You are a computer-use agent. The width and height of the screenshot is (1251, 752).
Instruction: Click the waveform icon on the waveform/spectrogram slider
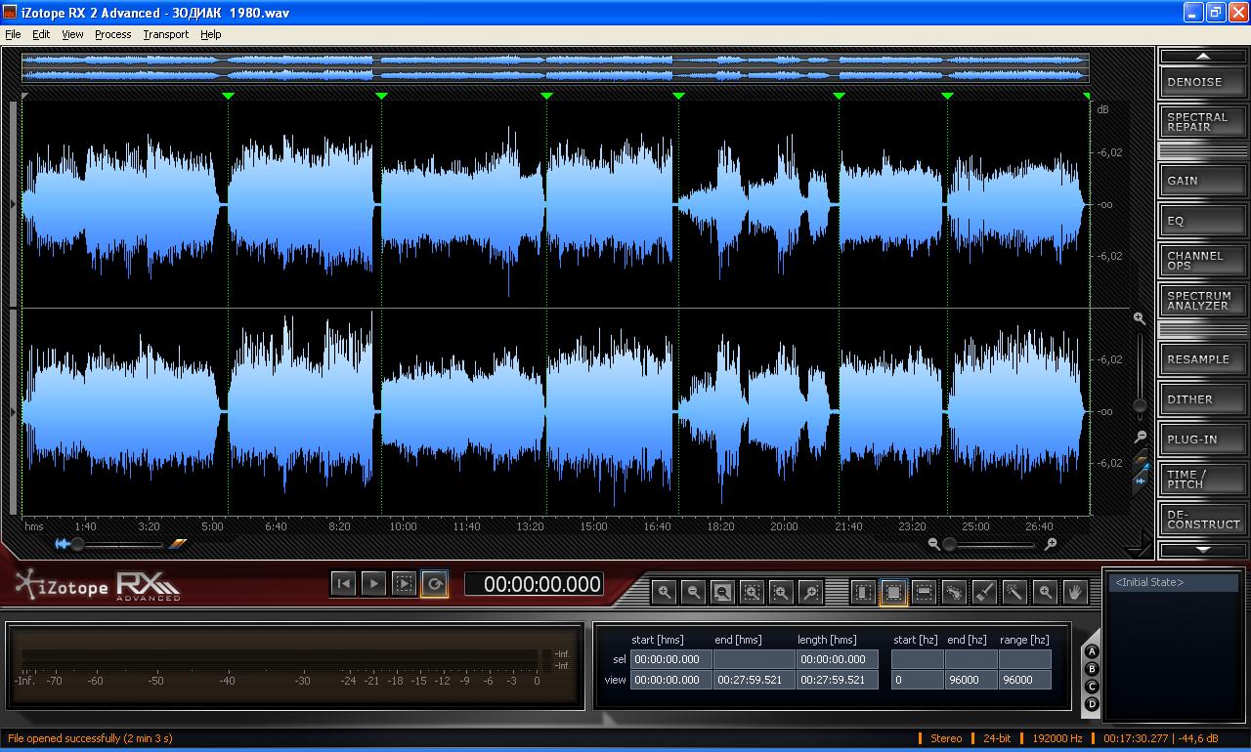[63, 544]
